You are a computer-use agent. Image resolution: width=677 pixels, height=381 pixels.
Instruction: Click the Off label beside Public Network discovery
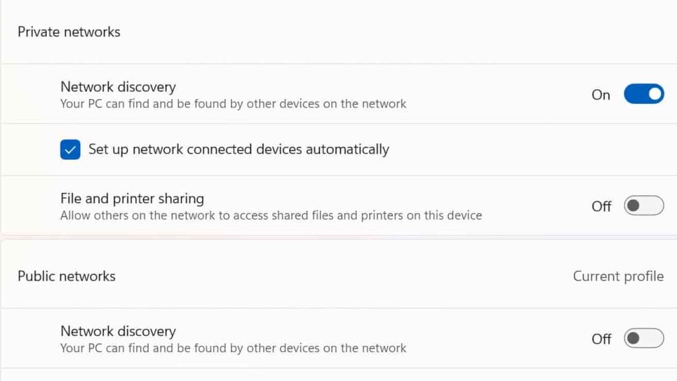click(601, 339)
